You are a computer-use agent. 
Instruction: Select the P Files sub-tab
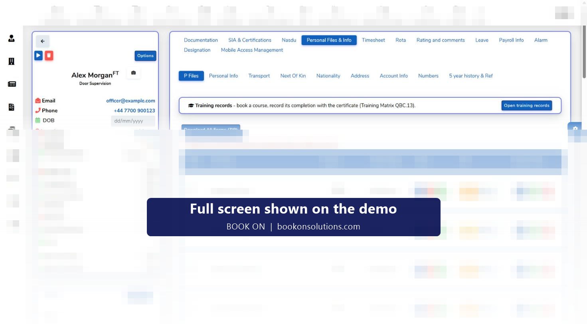tap(191, 76)
